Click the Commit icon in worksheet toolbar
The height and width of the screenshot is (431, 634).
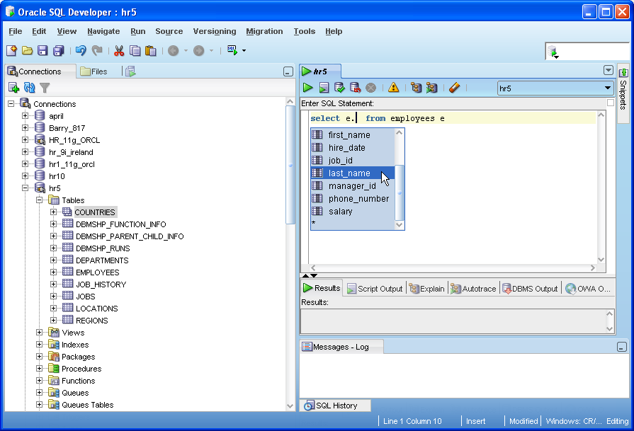[x=339, y=87]
